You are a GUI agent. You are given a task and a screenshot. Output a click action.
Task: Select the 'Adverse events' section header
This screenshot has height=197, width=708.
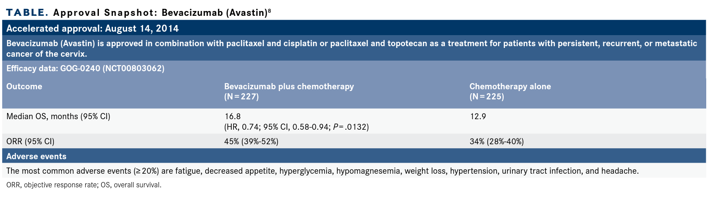click(x=354, y=156)
